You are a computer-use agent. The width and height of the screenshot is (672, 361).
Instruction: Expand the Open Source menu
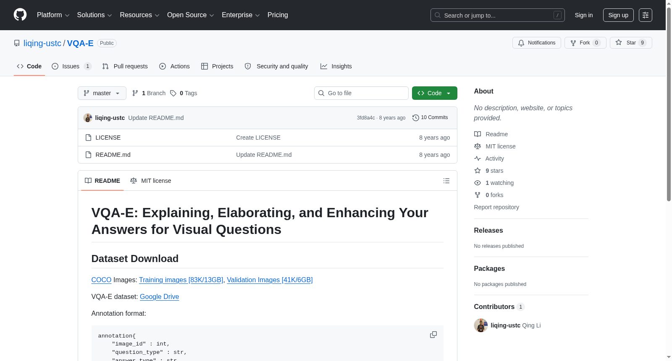click(x=191, y=15)
